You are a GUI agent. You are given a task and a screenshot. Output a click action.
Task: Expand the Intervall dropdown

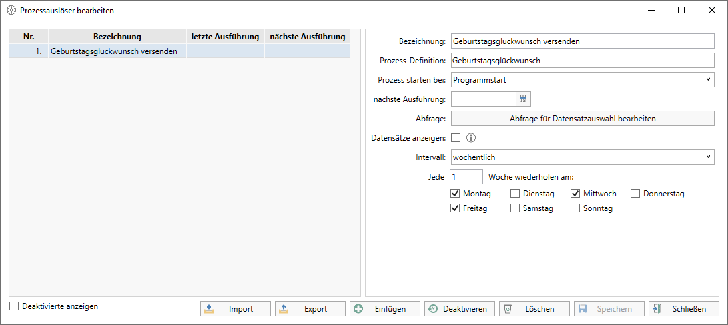(x=583, y=157)
